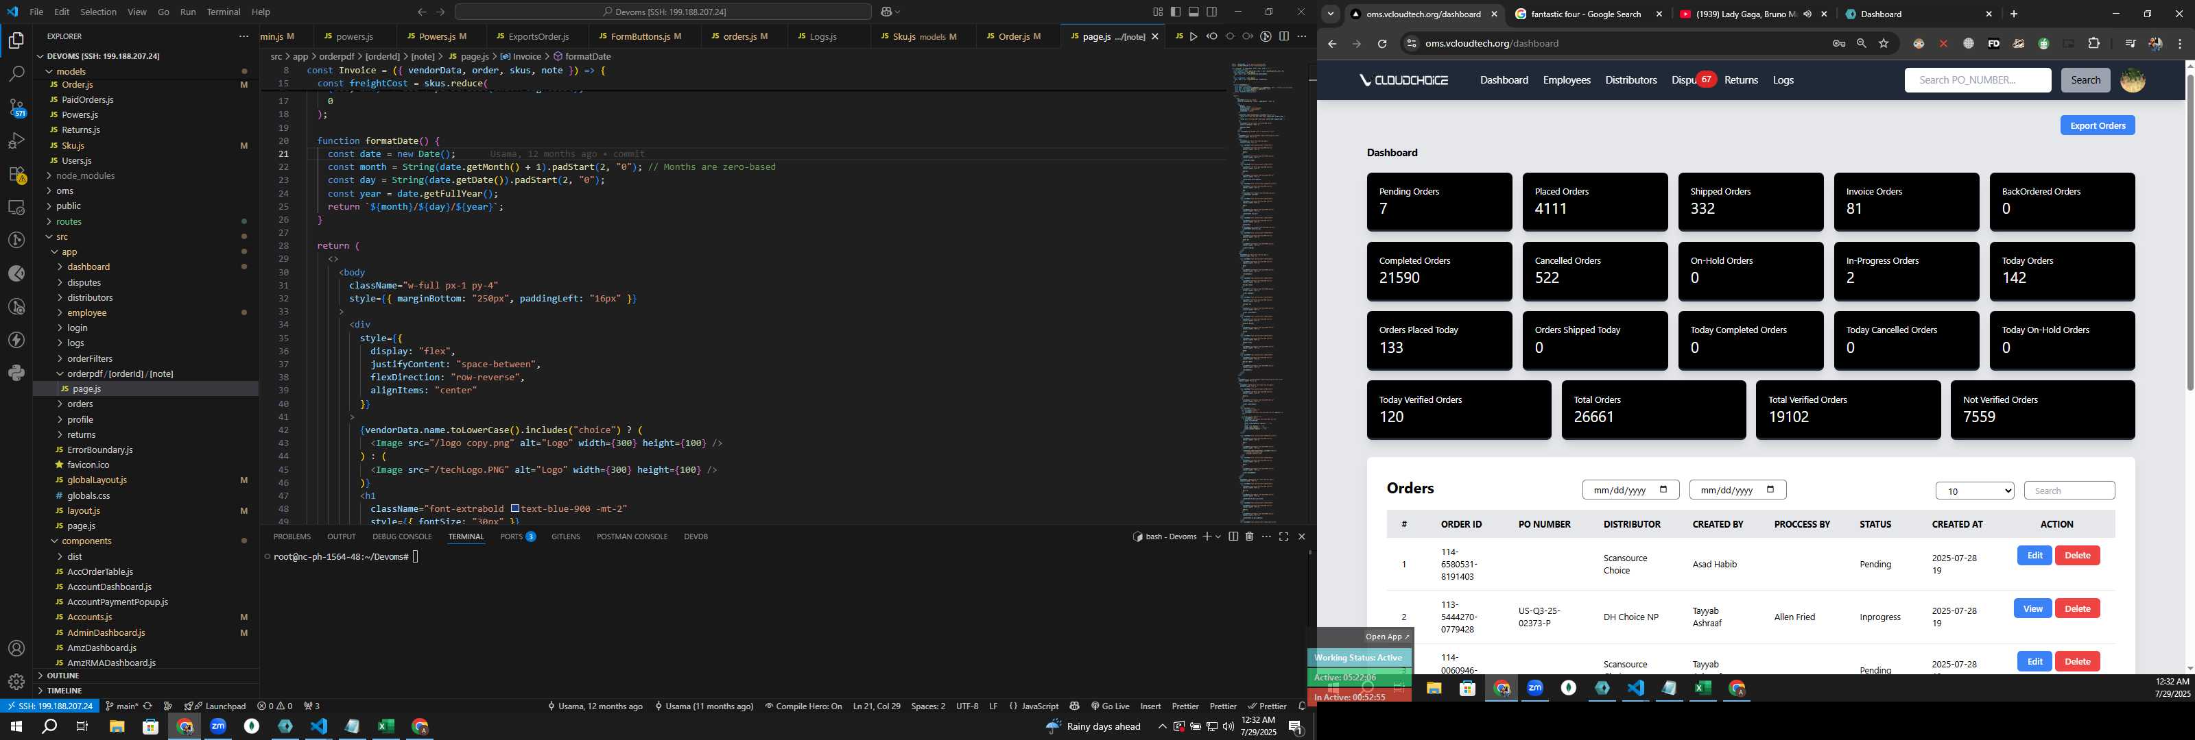Open the terminal launch profile dropdown arrow
2195x740 pixels.
1218,536
